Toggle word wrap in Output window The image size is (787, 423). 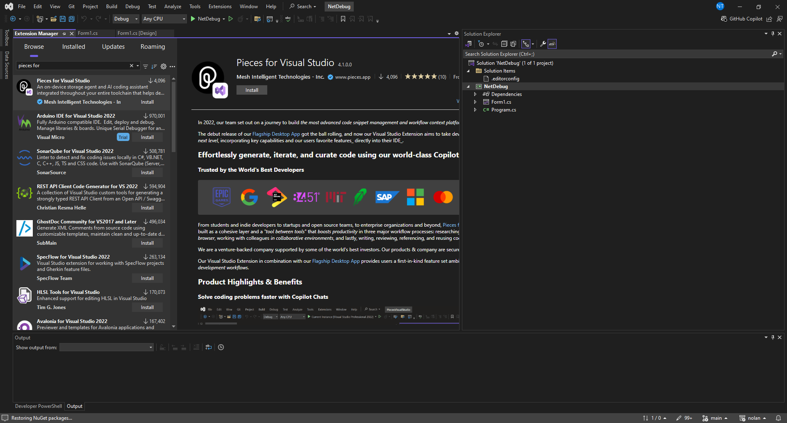point(209,347)
